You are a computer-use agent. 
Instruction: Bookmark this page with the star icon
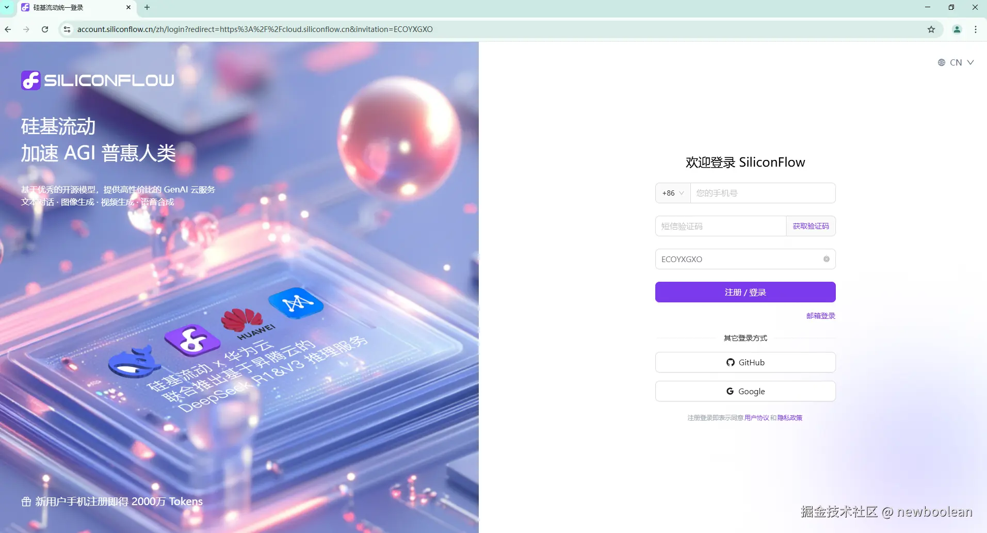[x=931, y=29]
